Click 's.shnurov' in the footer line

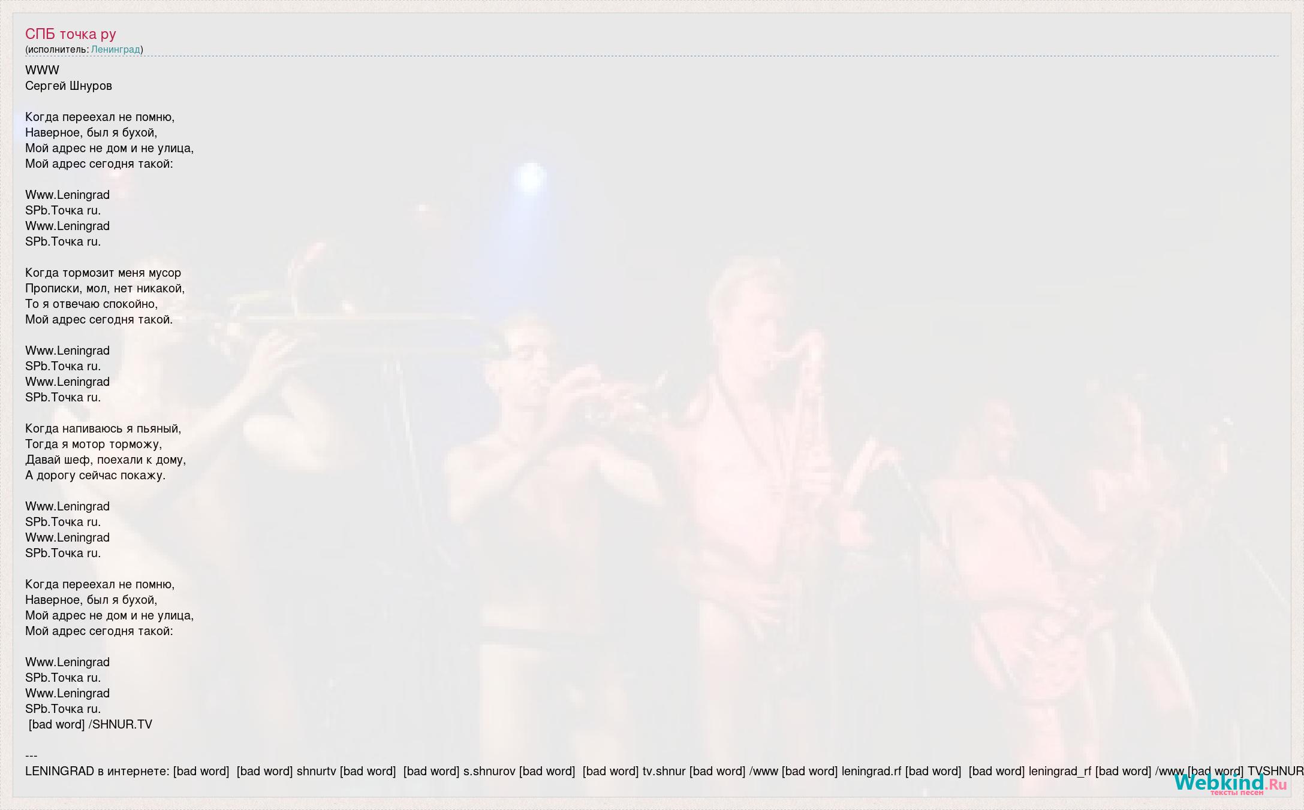(x=489, y=771)
